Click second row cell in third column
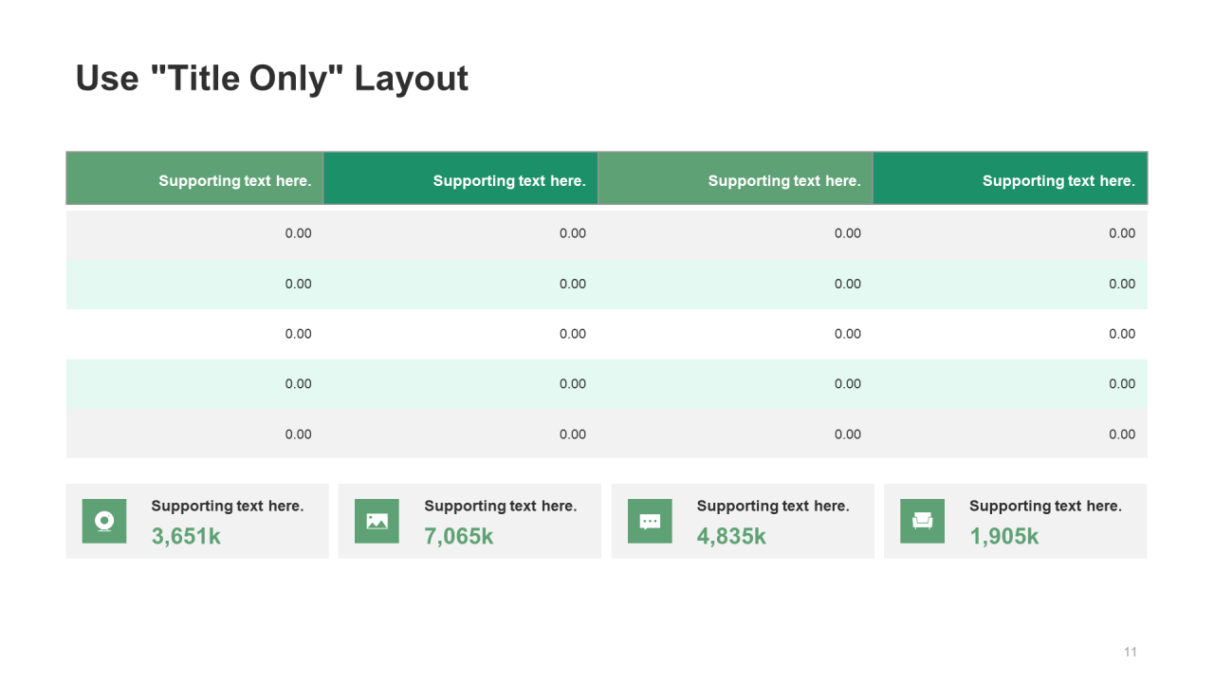Screen dimensions: 1214x683 847,284
